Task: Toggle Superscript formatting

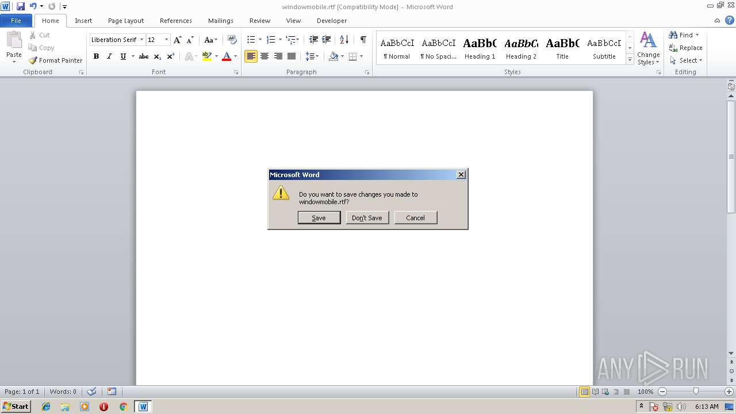Action: pyautogui.click(x=170, y=56)
